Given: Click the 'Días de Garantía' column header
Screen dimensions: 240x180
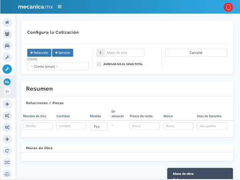Looking at the screenshot, I should (x=209, y=116).
